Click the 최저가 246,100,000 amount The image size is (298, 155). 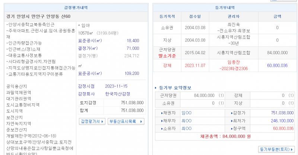point(282,121)
